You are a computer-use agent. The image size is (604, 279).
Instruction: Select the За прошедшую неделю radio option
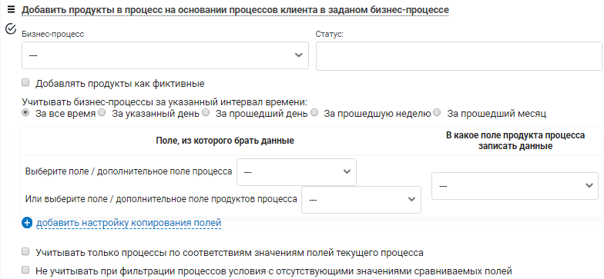pyautogui.click(x=314, y=113)
